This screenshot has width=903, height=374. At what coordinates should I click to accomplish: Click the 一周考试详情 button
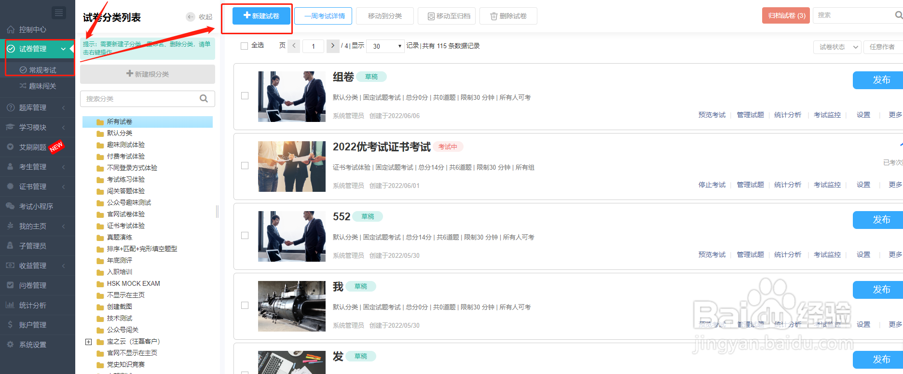tap(323, 16)
